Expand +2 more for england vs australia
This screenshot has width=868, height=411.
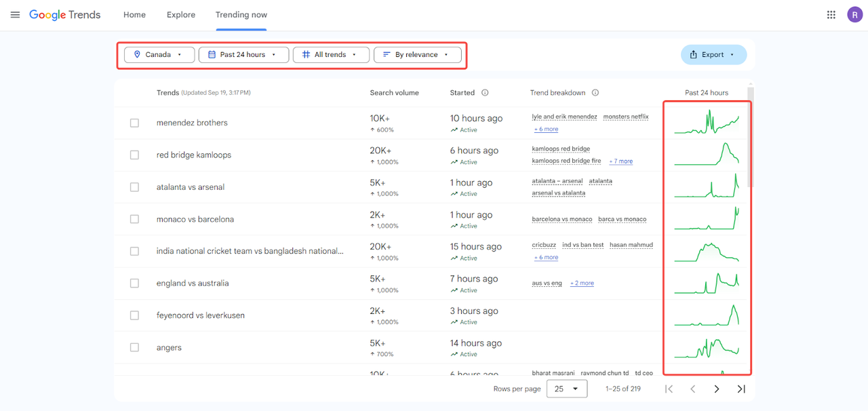pyautogui.click(x=582, y=283)
